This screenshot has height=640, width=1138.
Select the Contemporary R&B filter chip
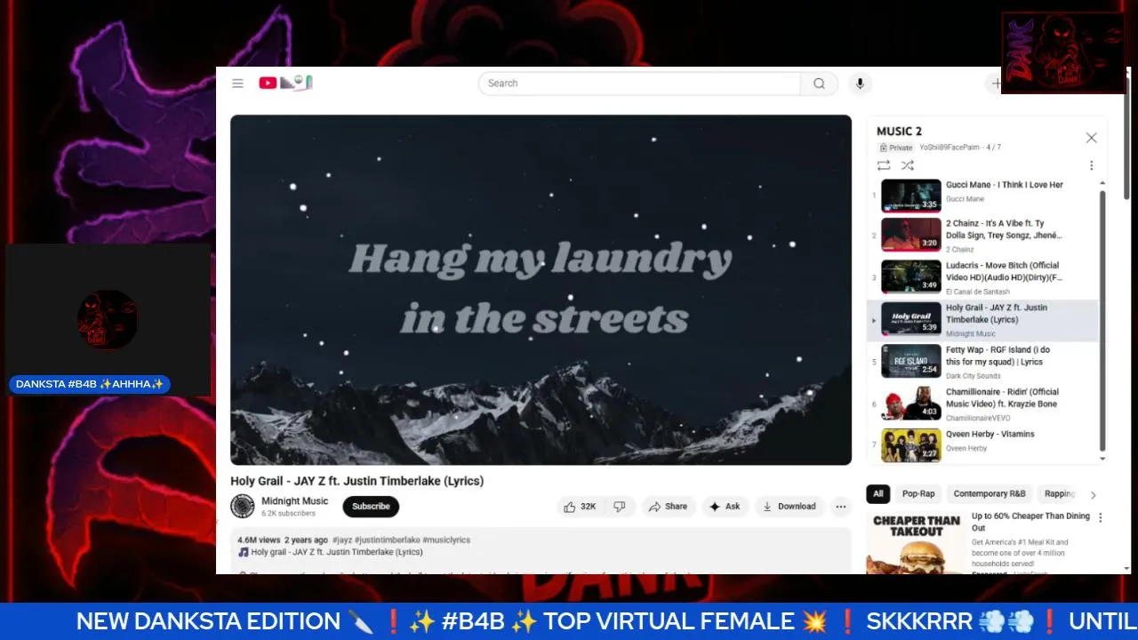(989, 494)
